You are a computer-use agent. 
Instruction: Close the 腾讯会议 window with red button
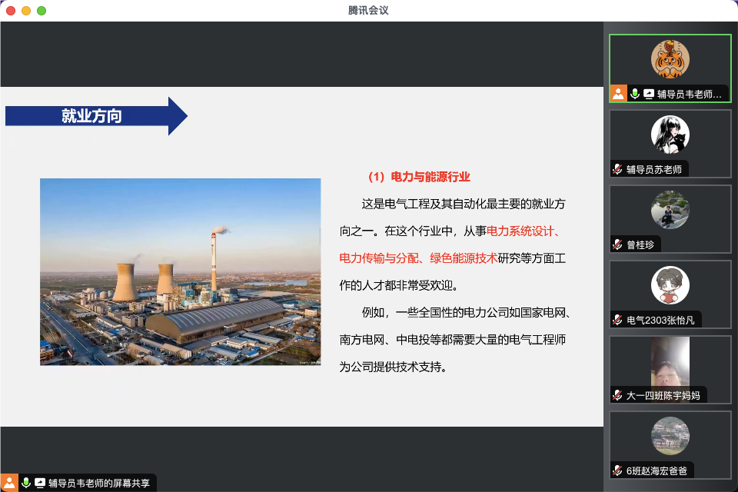click(11, 10)
